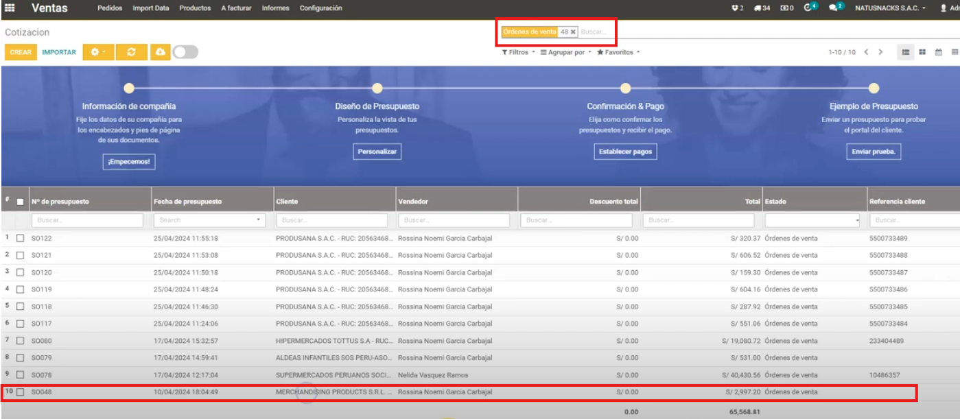
Task: Switch to kanban view
Action: coord(922,52)
